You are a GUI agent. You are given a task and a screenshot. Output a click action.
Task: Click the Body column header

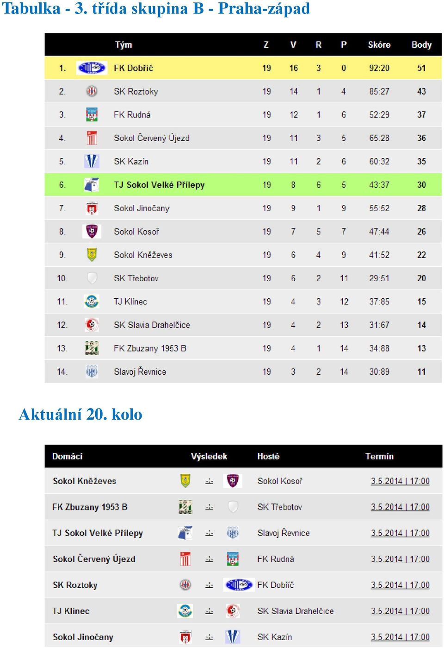point(421,45)
